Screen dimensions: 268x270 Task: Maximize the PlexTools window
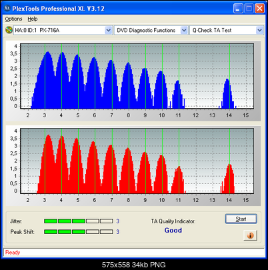point(249,9)
